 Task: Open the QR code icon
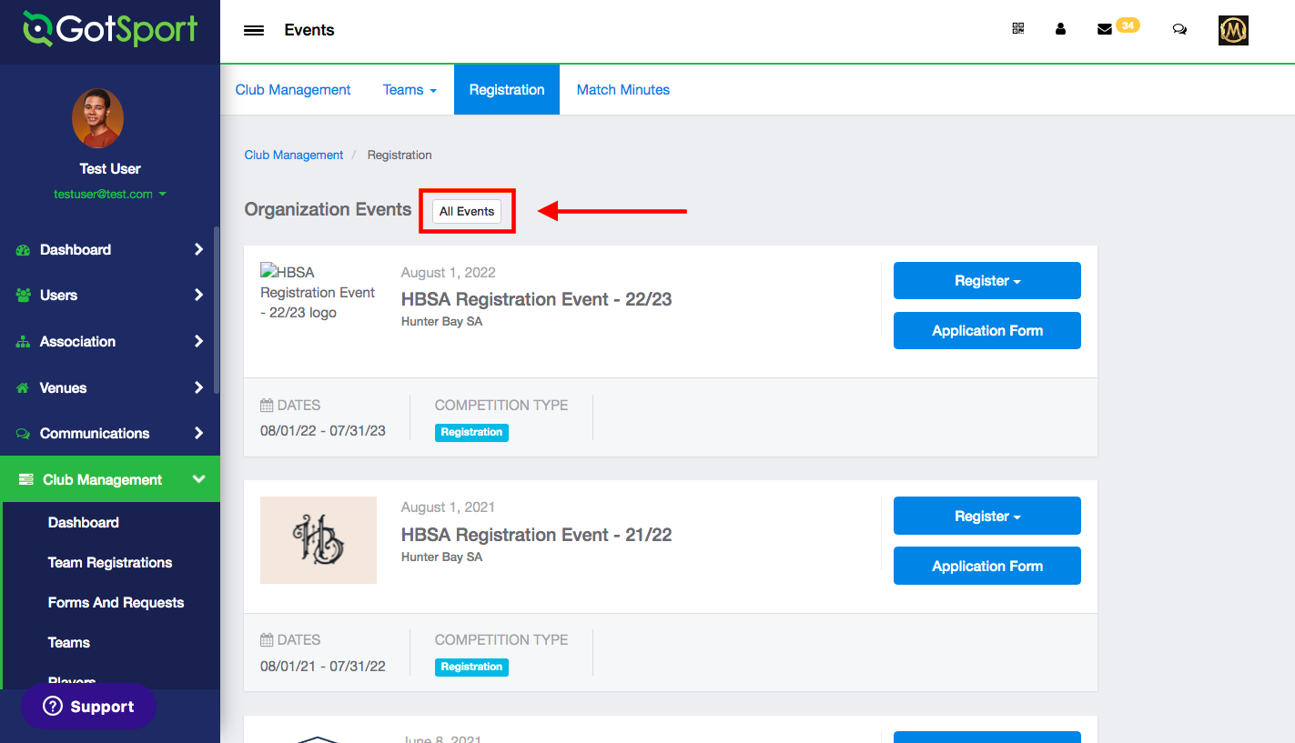tap(1018, 29)
